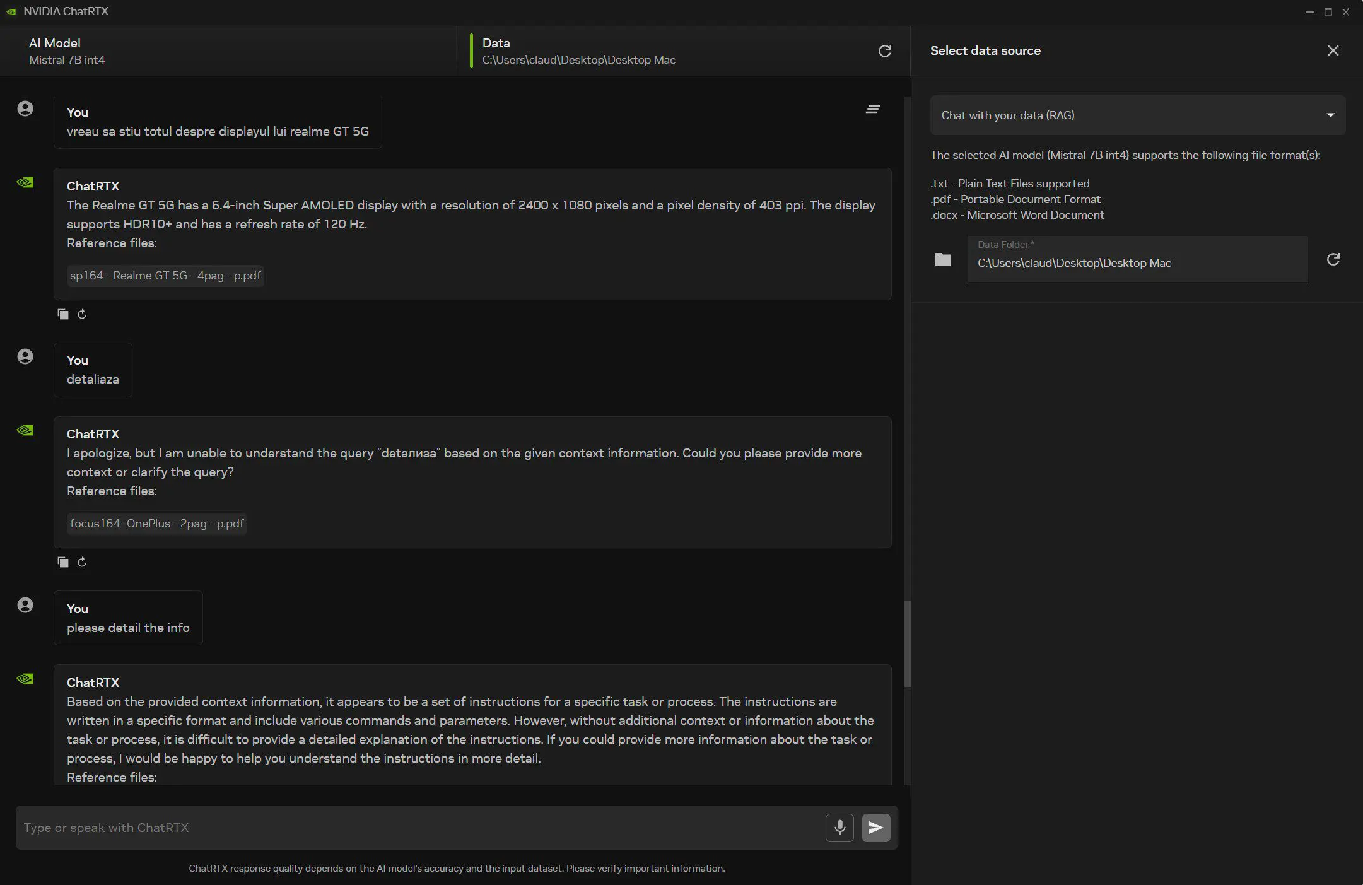Click user avatar next to 'vreau sa stiu' message
This screenshot has width=1363, height=885.
coord(25,108)
